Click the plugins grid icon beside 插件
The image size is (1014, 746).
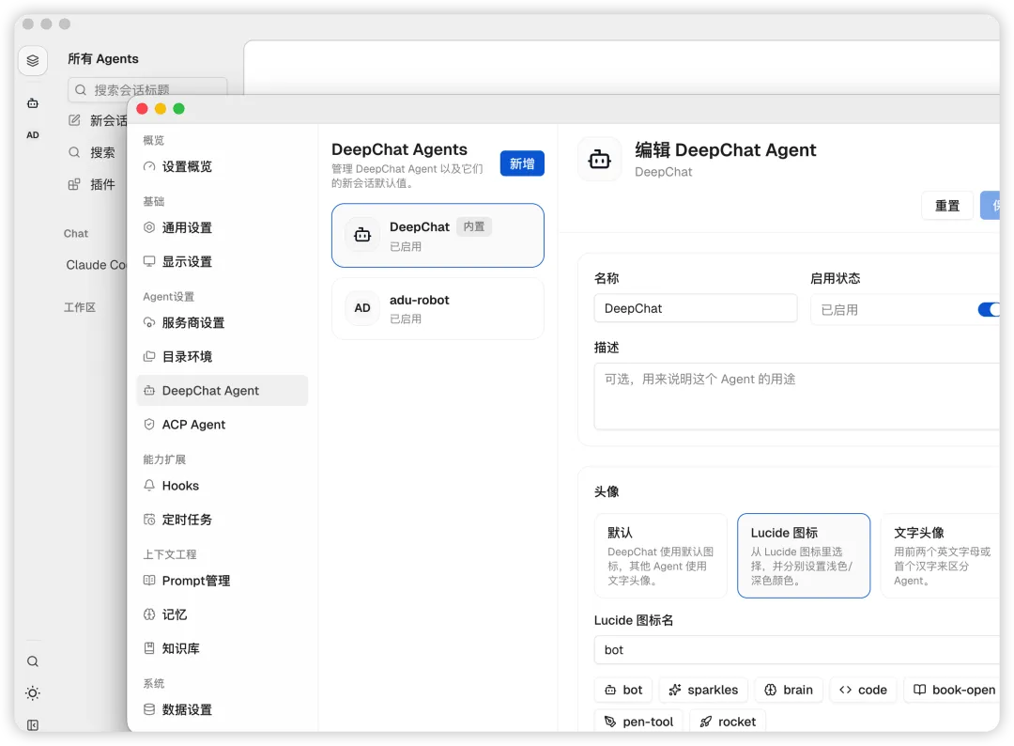74,184
